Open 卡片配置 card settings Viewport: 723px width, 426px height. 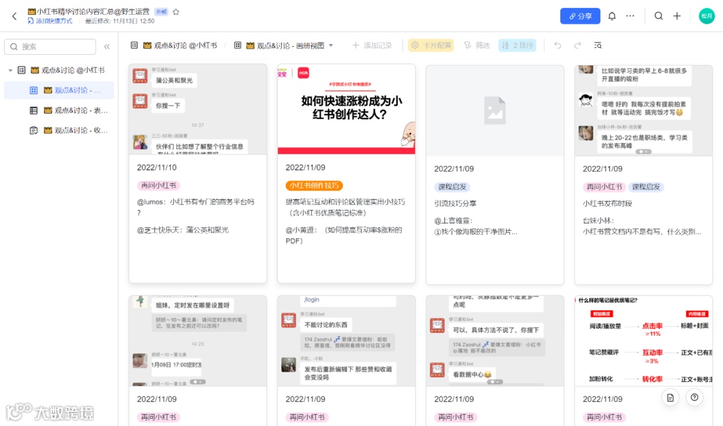coord(430,45)
